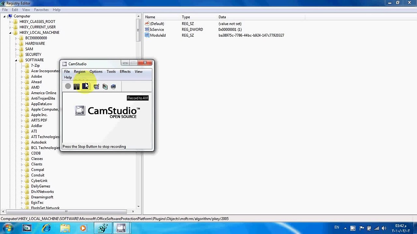
Task: Click the tree pane scroll-down arrow
Action: pos(138,207)
